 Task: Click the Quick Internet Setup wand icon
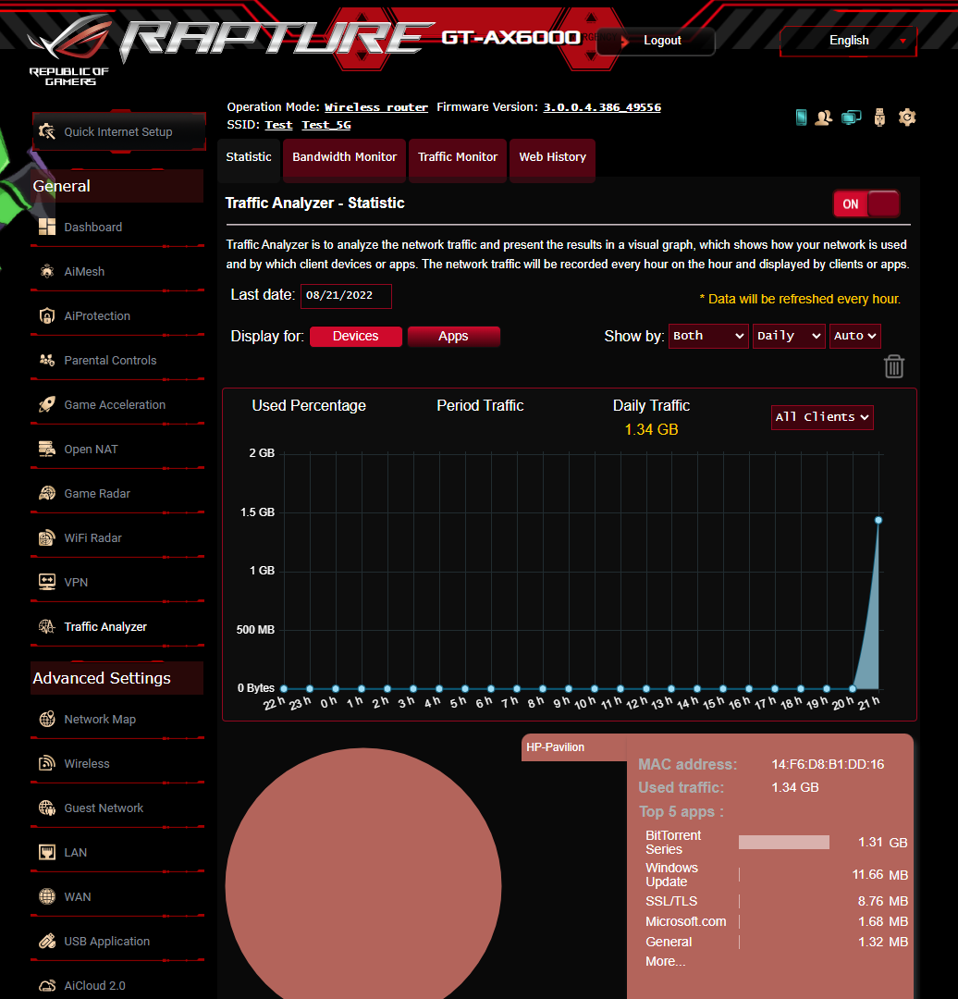[x=47, y=131]
